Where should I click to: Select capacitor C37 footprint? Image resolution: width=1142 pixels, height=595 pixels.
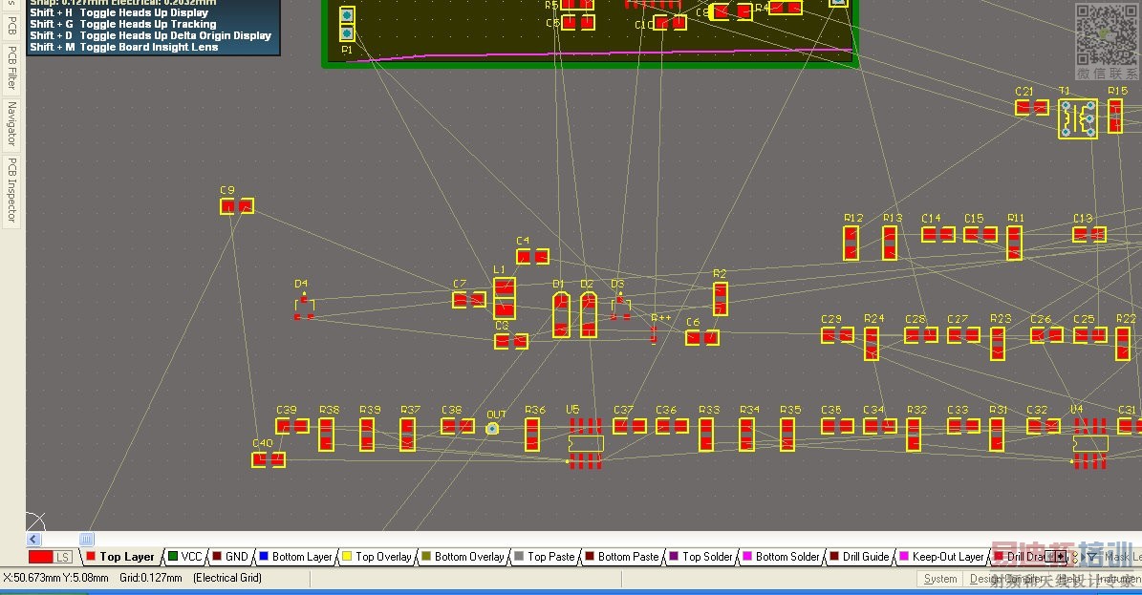(629, 426)
